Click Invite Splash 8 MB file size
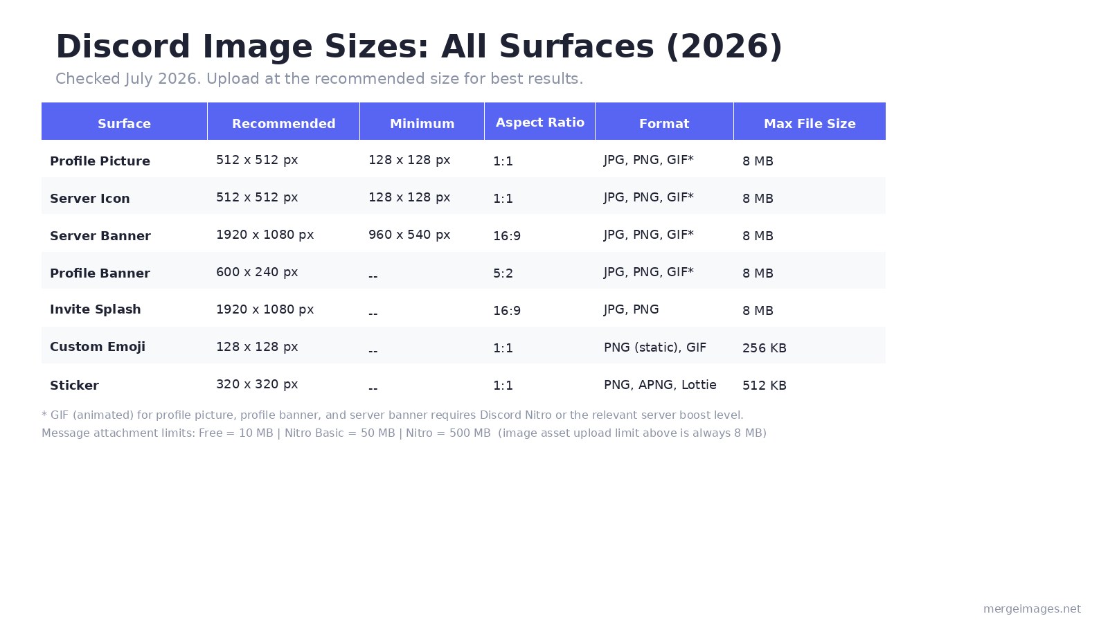The height and width of the screenshot is (623, 1108). 758,311
